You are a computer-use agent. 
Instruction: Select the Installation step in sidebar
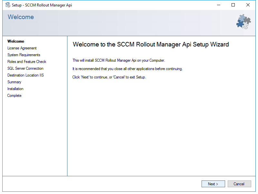(15, 89)
